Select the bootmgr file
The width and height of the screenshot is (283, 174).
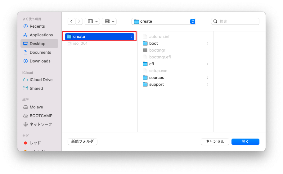point(176,50)
